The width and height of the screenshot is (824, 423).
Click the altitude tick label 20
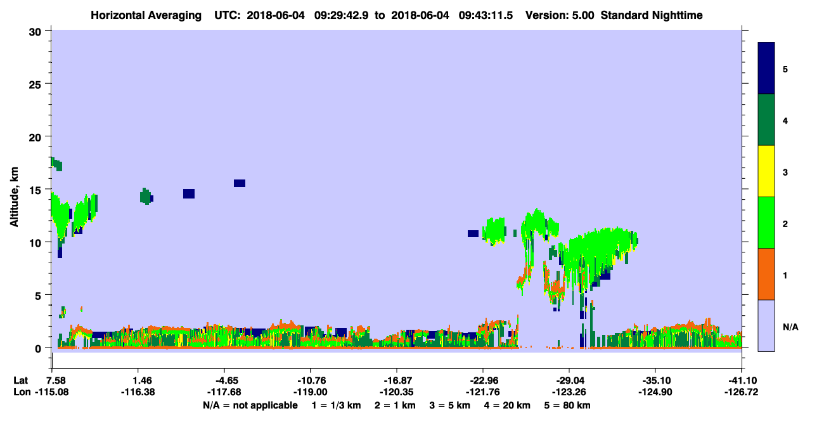coord(37,137)
